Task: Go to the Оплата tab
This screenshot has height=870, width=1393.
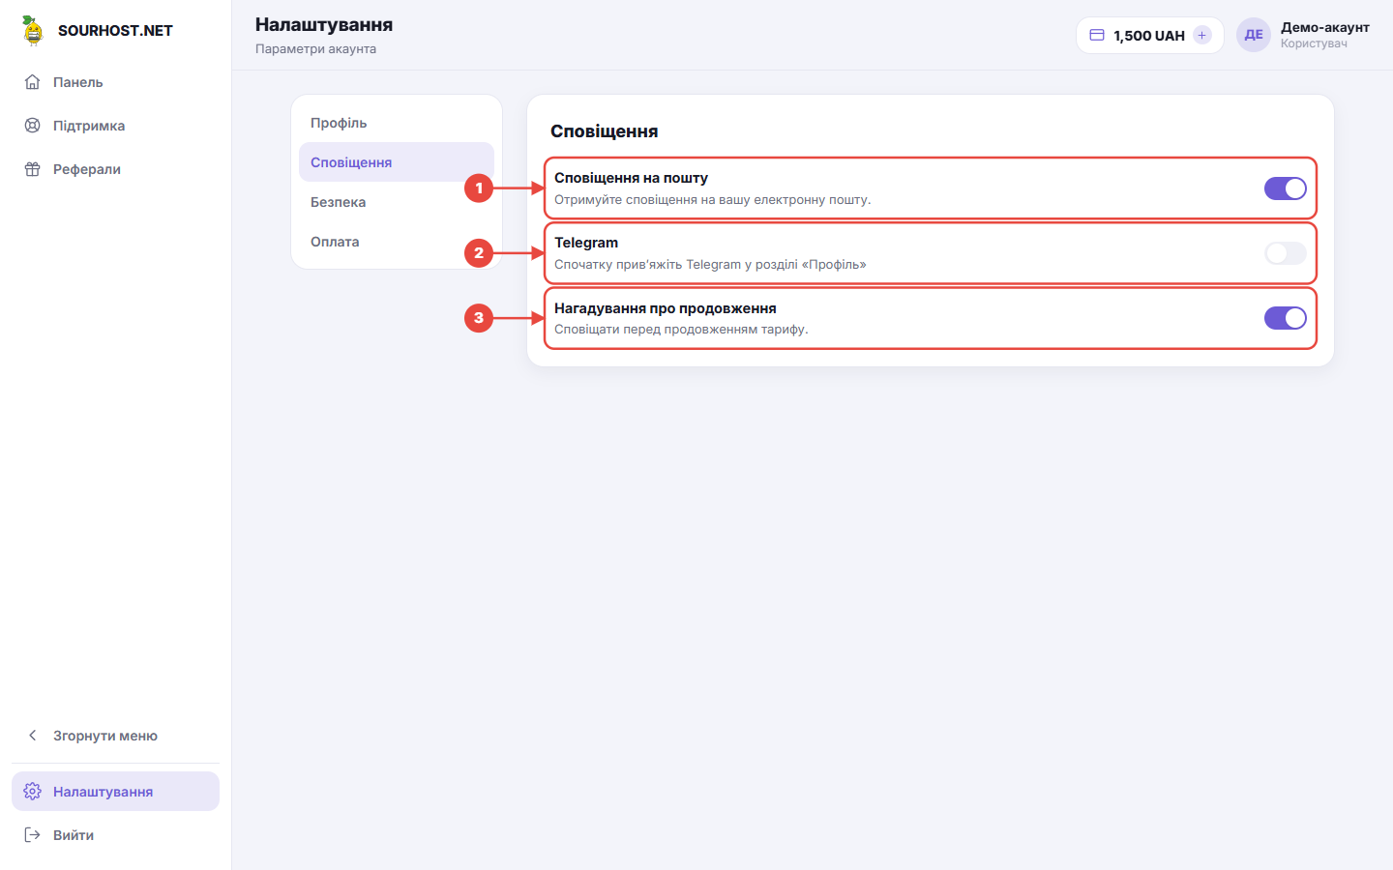Action: 397,242
